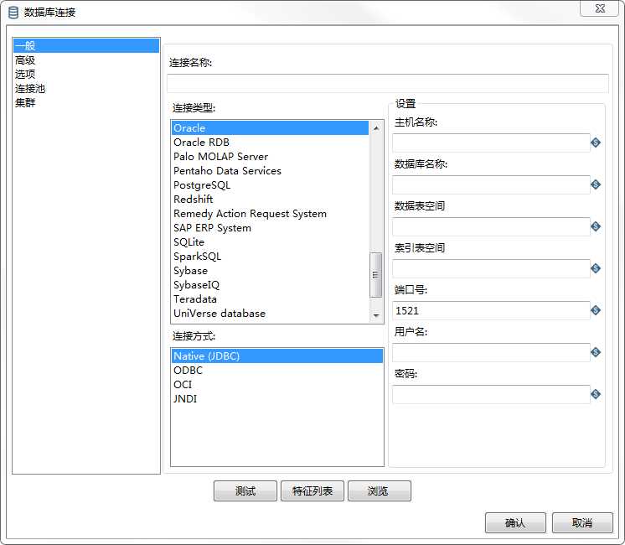
Task: Click variable icon next to 密码 field
Action: click(x=596, y=394)
